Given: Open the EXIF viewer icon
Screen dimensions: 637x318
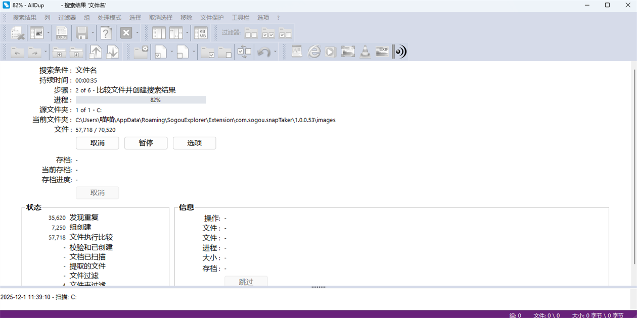Looking at the screenshot, I should (382, 51).
